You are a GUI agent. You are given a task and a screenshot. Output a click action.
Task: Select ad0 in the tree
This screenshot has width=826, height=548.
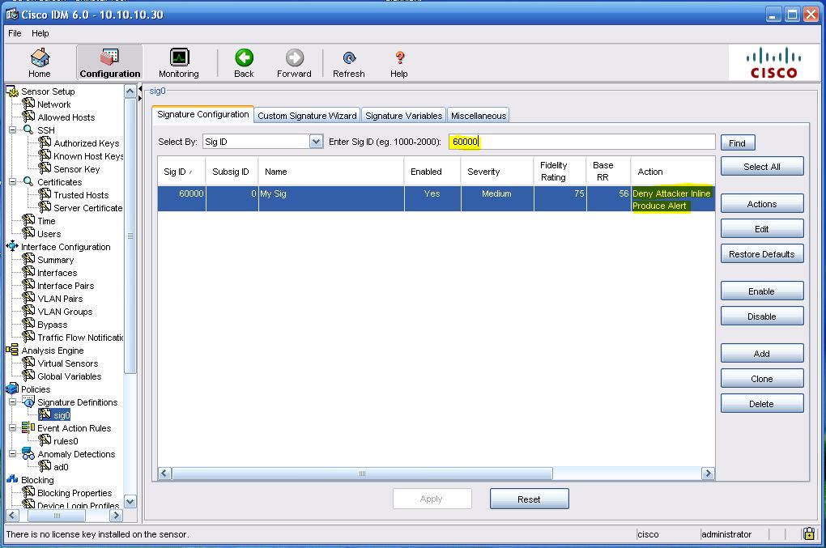tap(61, 466)
